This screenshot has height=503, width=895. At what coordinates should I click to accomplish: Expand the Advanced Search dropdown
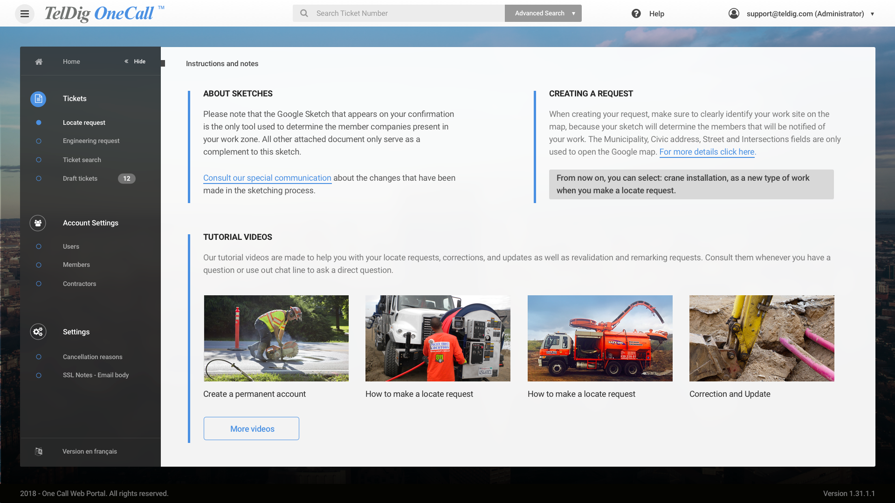(573, 14)
